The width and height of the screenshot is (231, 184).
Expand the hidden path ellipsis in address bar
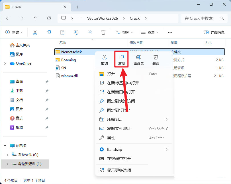tap(80, 18)
